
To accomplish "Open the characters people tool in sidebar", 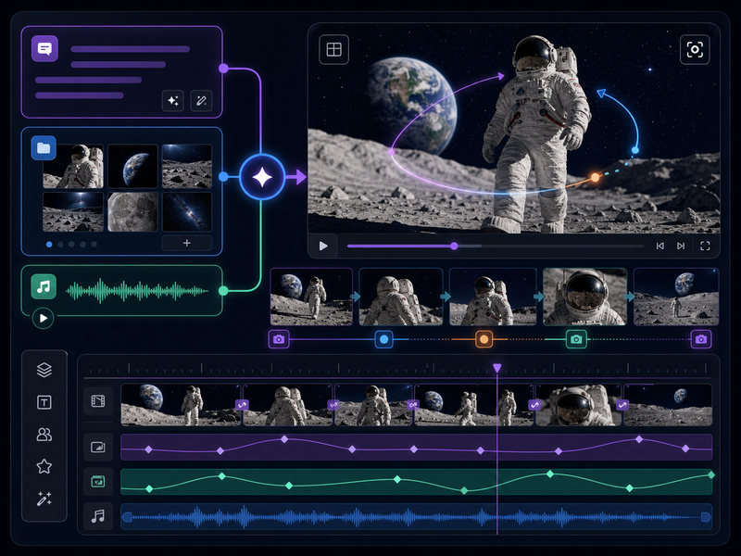I will click(44, 435).
